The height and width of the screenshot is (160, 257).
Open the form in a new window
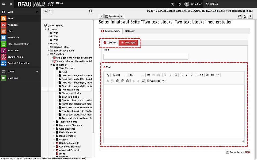pyautogui.click(x=239, y=16)
